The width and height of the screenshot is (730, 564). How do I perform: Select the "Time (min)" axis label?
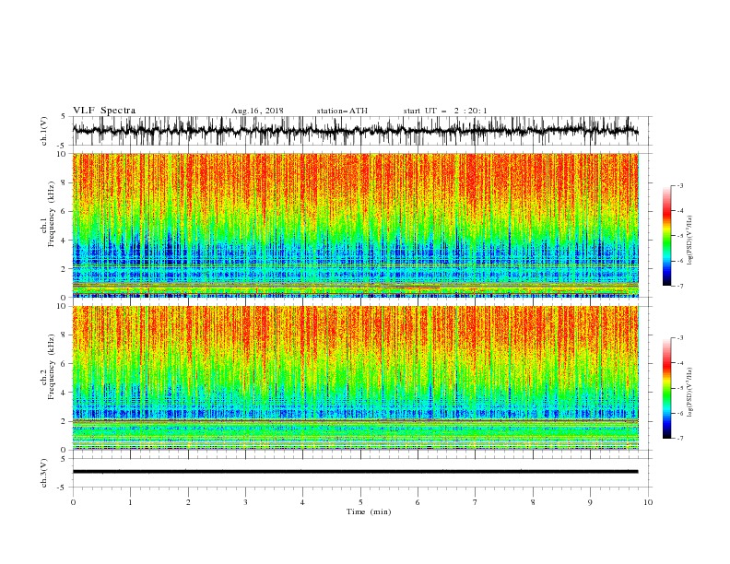click(369, 511)
